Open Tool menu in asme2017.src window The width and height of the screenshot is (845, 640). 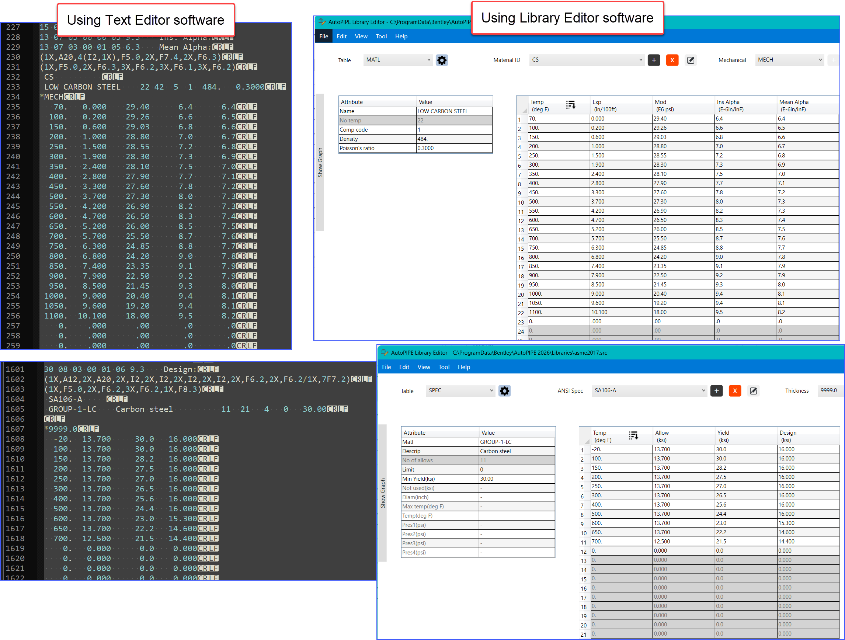click(444, 367)
